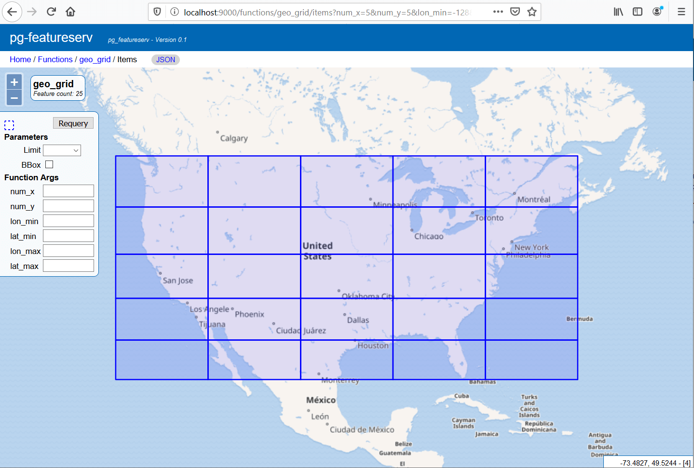694x468 pixels.
Task: Click the browser back arrow
Action: [x=13, y=12]
